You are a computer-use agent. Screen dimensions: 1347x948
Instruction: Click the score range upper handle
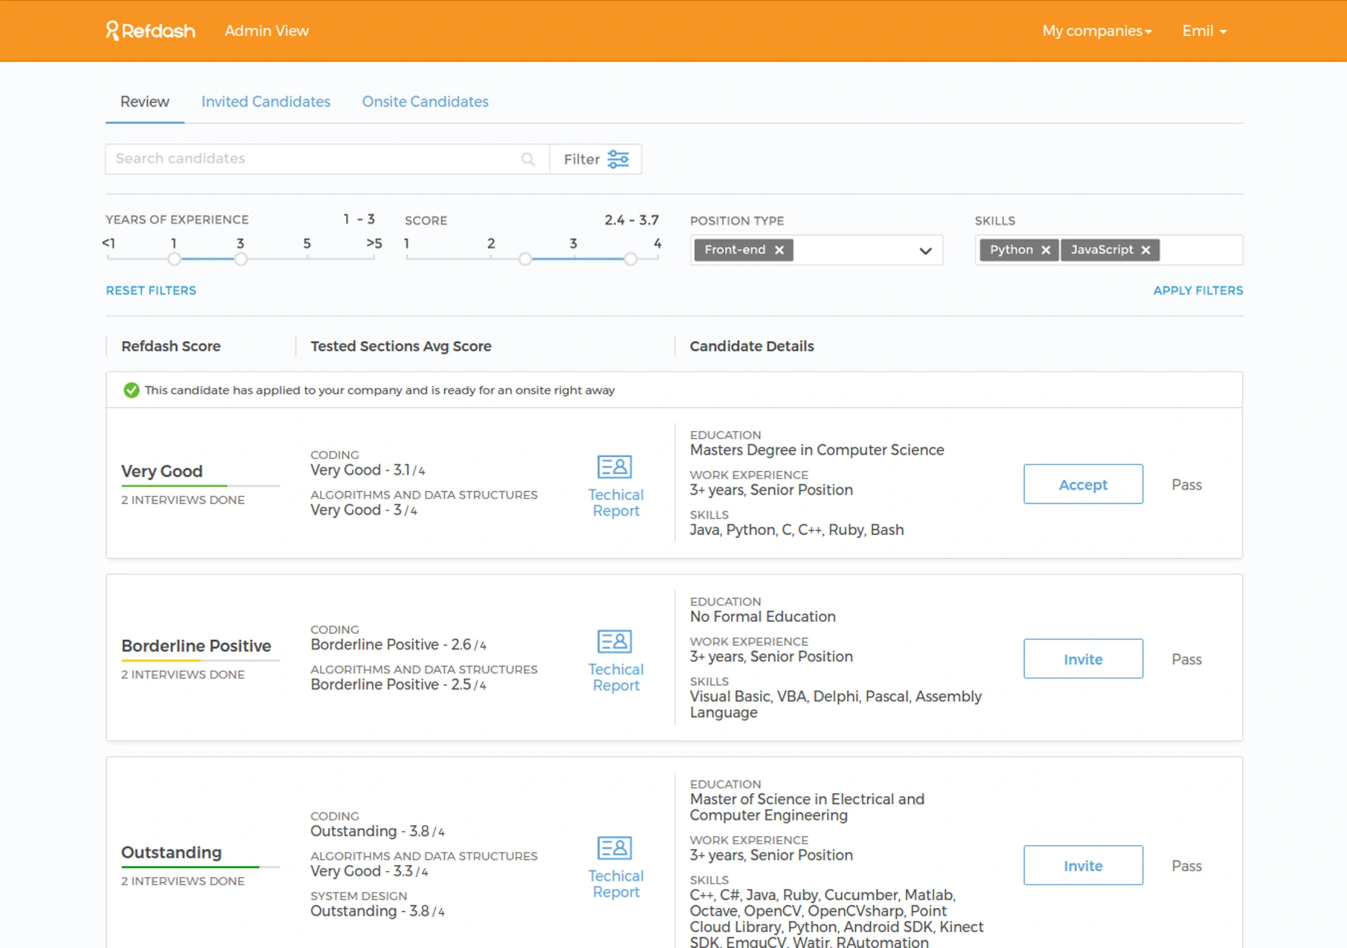630,259
